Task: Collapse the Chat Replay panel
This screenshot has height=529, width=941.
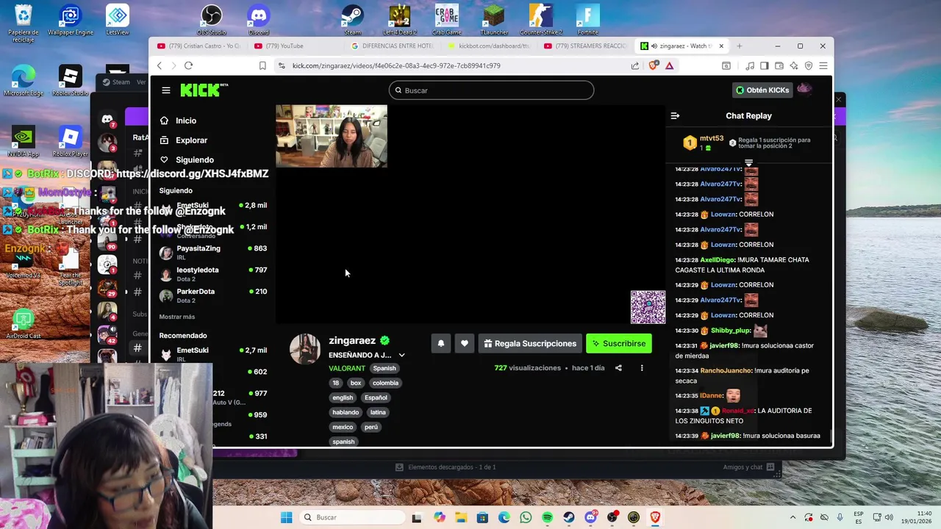Action: 675,115
